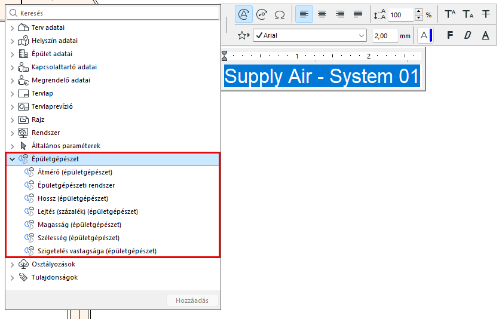The height and width of the screenshot is (319, 499).
Task: Expand Rajz group
Action: coord(12,120)
